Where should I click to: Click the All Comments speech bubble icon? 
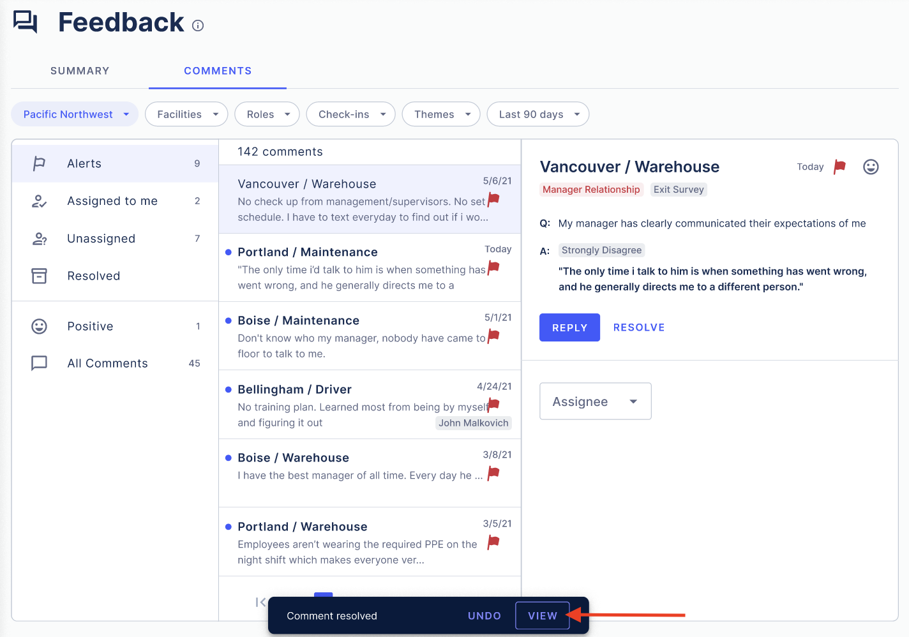(x=39, y=363)
